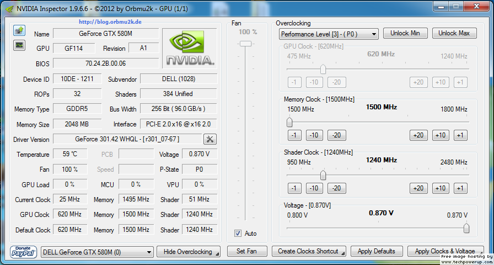Click the Temperature value 59 °C

pos(70,154)
